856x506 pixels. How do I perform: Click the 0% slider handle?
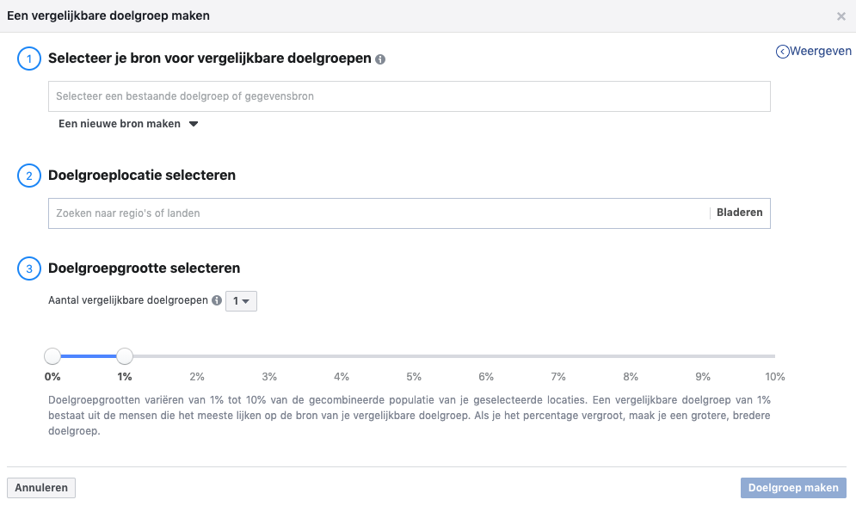tap(52, 356)
